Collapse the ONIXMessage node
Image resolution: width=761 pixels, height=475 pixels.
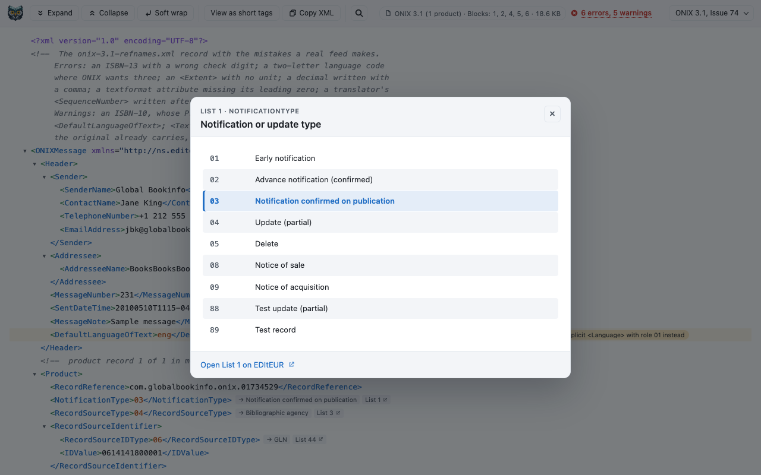(25, 151)
